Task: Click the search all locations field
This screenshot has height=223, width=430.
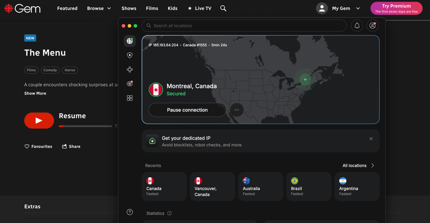Action: coord(244,26)
